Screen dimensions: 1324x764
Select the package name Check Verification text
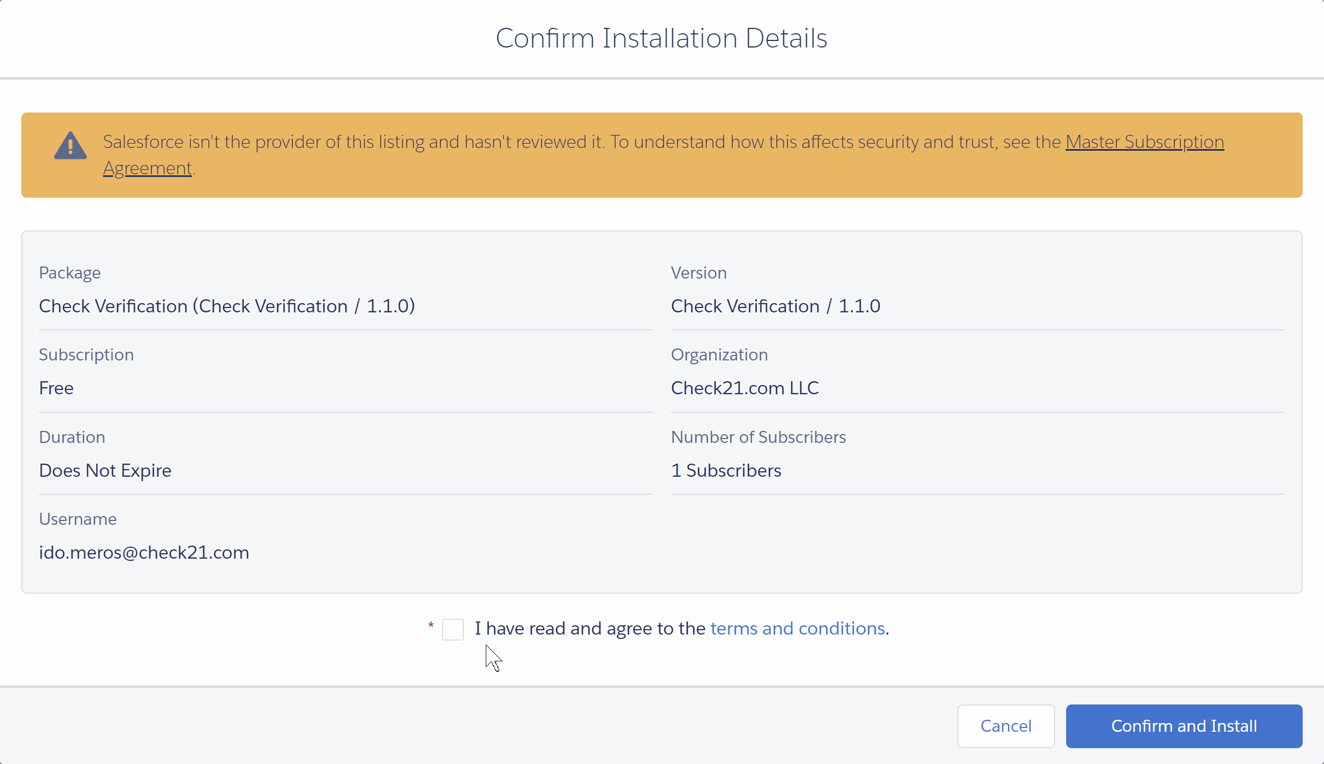227,306
